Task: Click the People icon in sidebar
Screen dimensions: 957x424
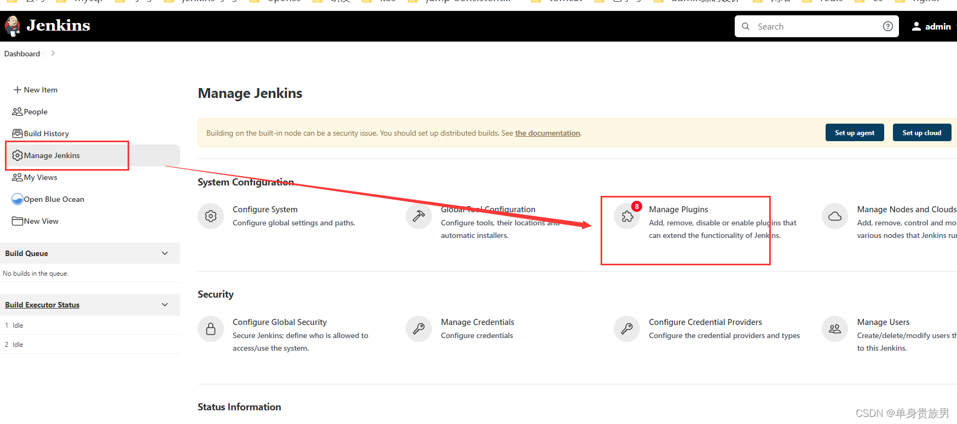Action: coord(18,112)
